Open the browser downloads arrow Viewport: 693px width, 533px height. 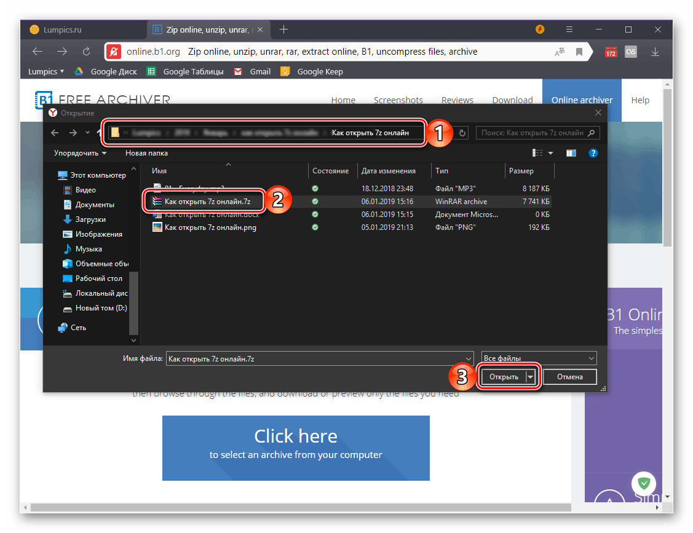(655, 52)
